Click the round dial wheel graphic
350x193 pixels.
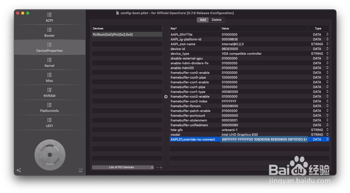coord(50,155)
